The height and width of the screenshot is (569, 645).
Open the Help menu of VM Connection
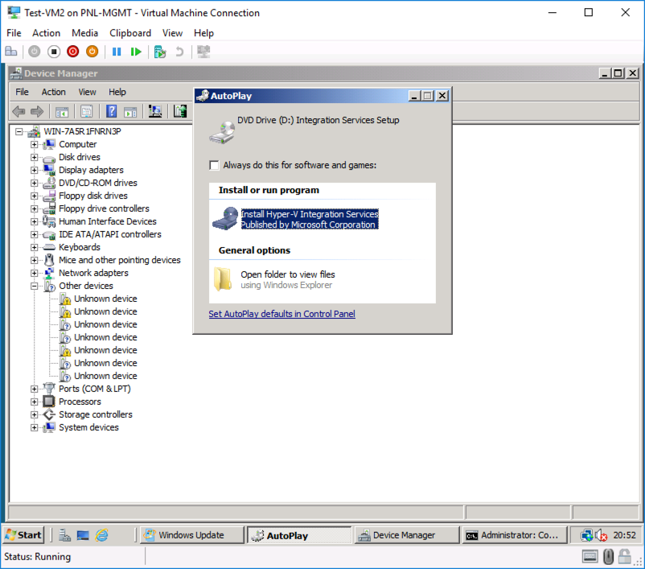coord(203,33)
